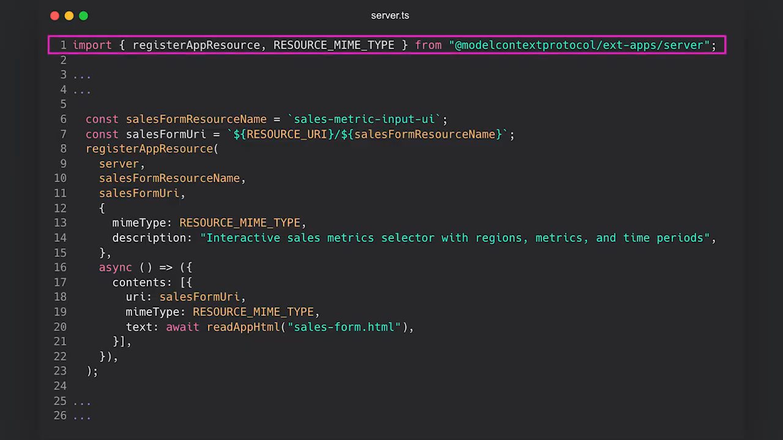Click the "Interactive sales metrics selector" description string
This screenshot has width=783, height=440.
pyautogui.click(x=455, y=238)
